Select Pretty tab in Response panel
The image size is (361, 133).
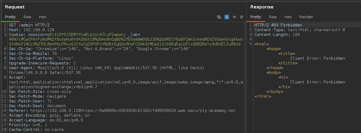click(x=256, y=17)
